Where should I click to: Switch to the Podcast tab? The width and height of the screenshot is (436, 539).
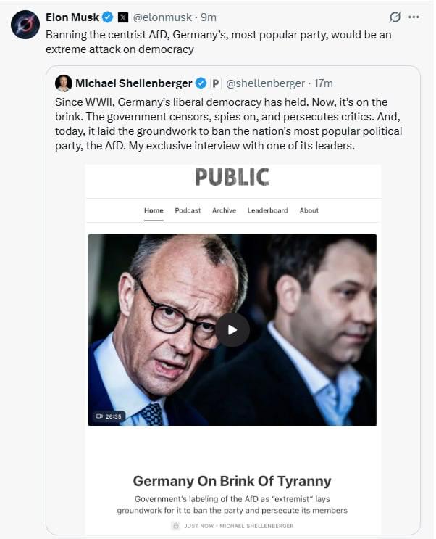188,210
